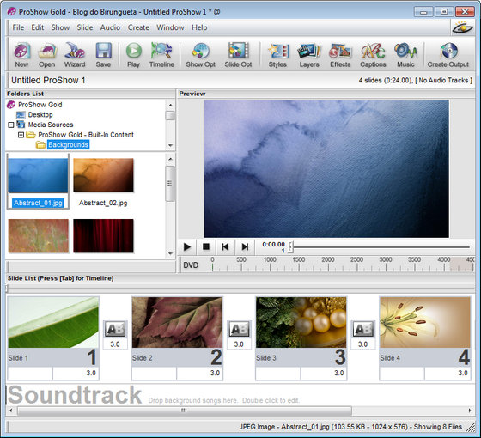Edit transition time after Slide 1

pos(115,344)
